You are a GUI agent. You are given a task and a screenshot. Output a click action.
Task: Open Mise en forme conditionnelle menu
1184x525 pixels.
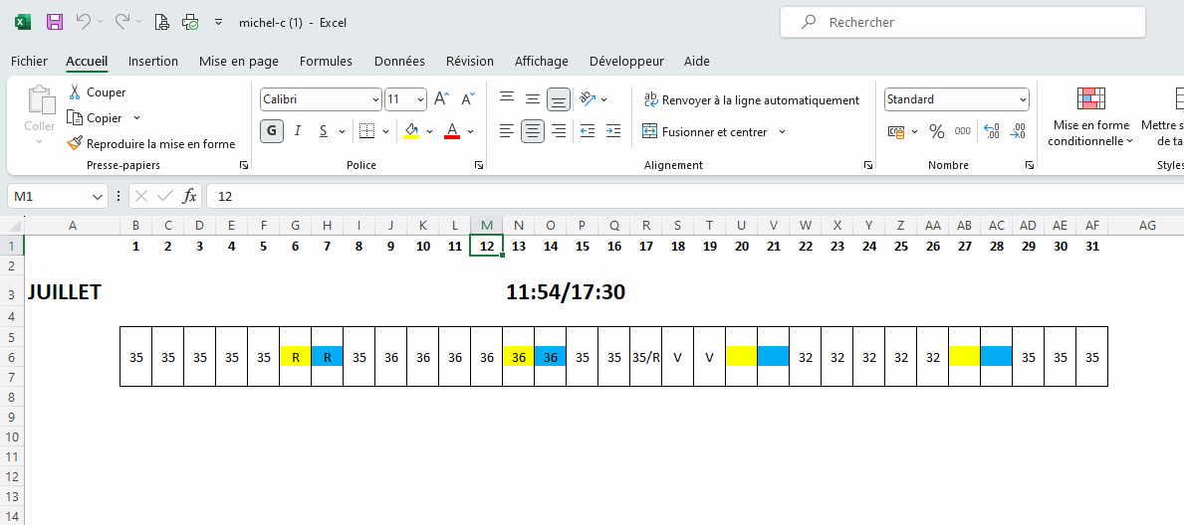(1091, 117)
